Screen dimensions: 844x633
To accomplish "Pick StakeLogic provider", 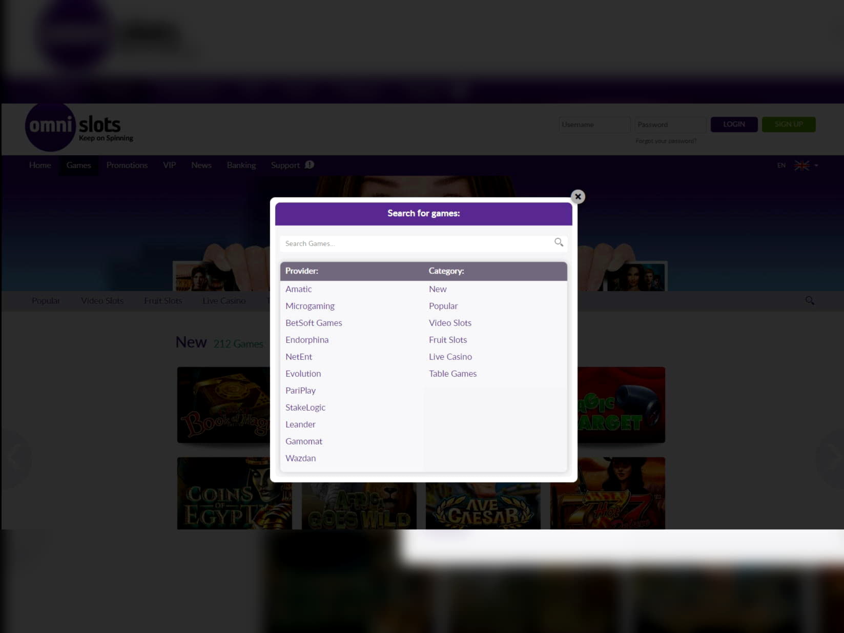I will pos(305,407).
